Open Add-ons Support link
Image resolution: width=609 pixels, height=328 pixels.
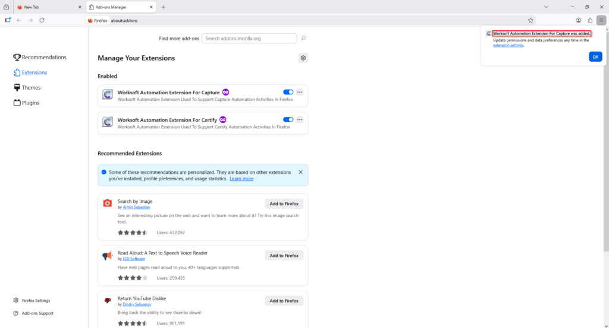click(33, 313)
